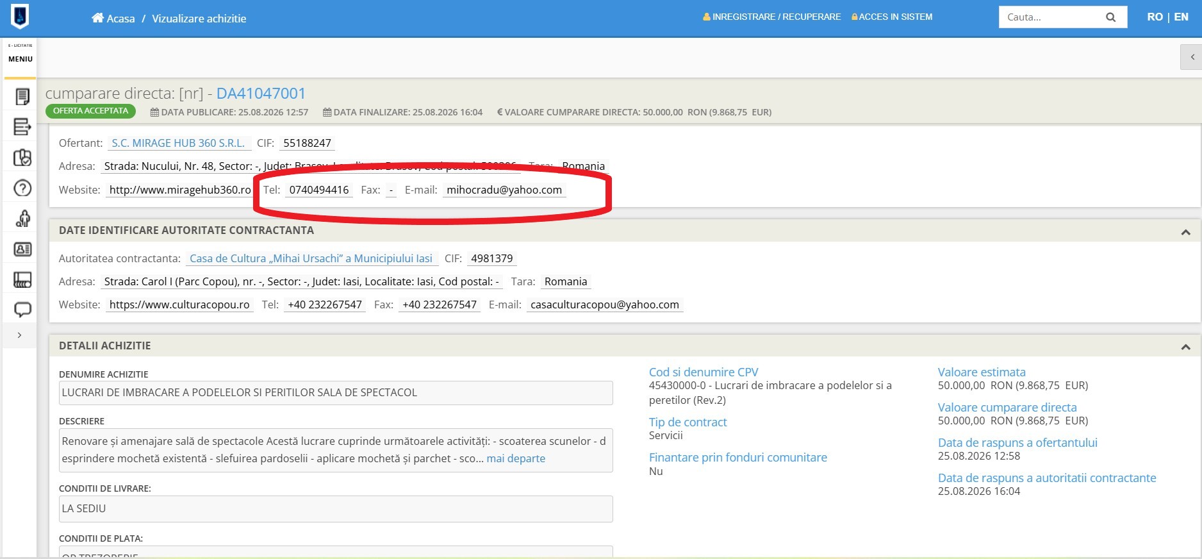Screen dimensions: 1202x559
Task: Select the address Strada: Carol I text
Action: point(301,281)
